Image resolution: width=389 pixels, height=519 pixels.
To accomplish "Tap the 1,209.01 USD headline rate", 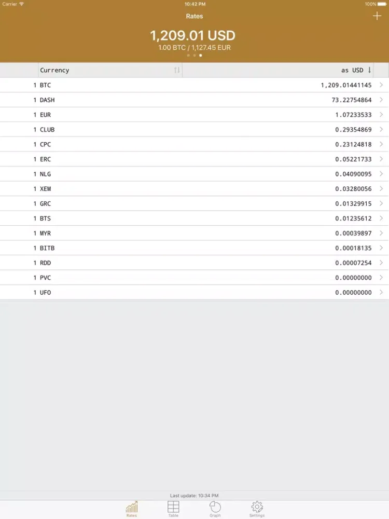I will (x=193, y=36).
